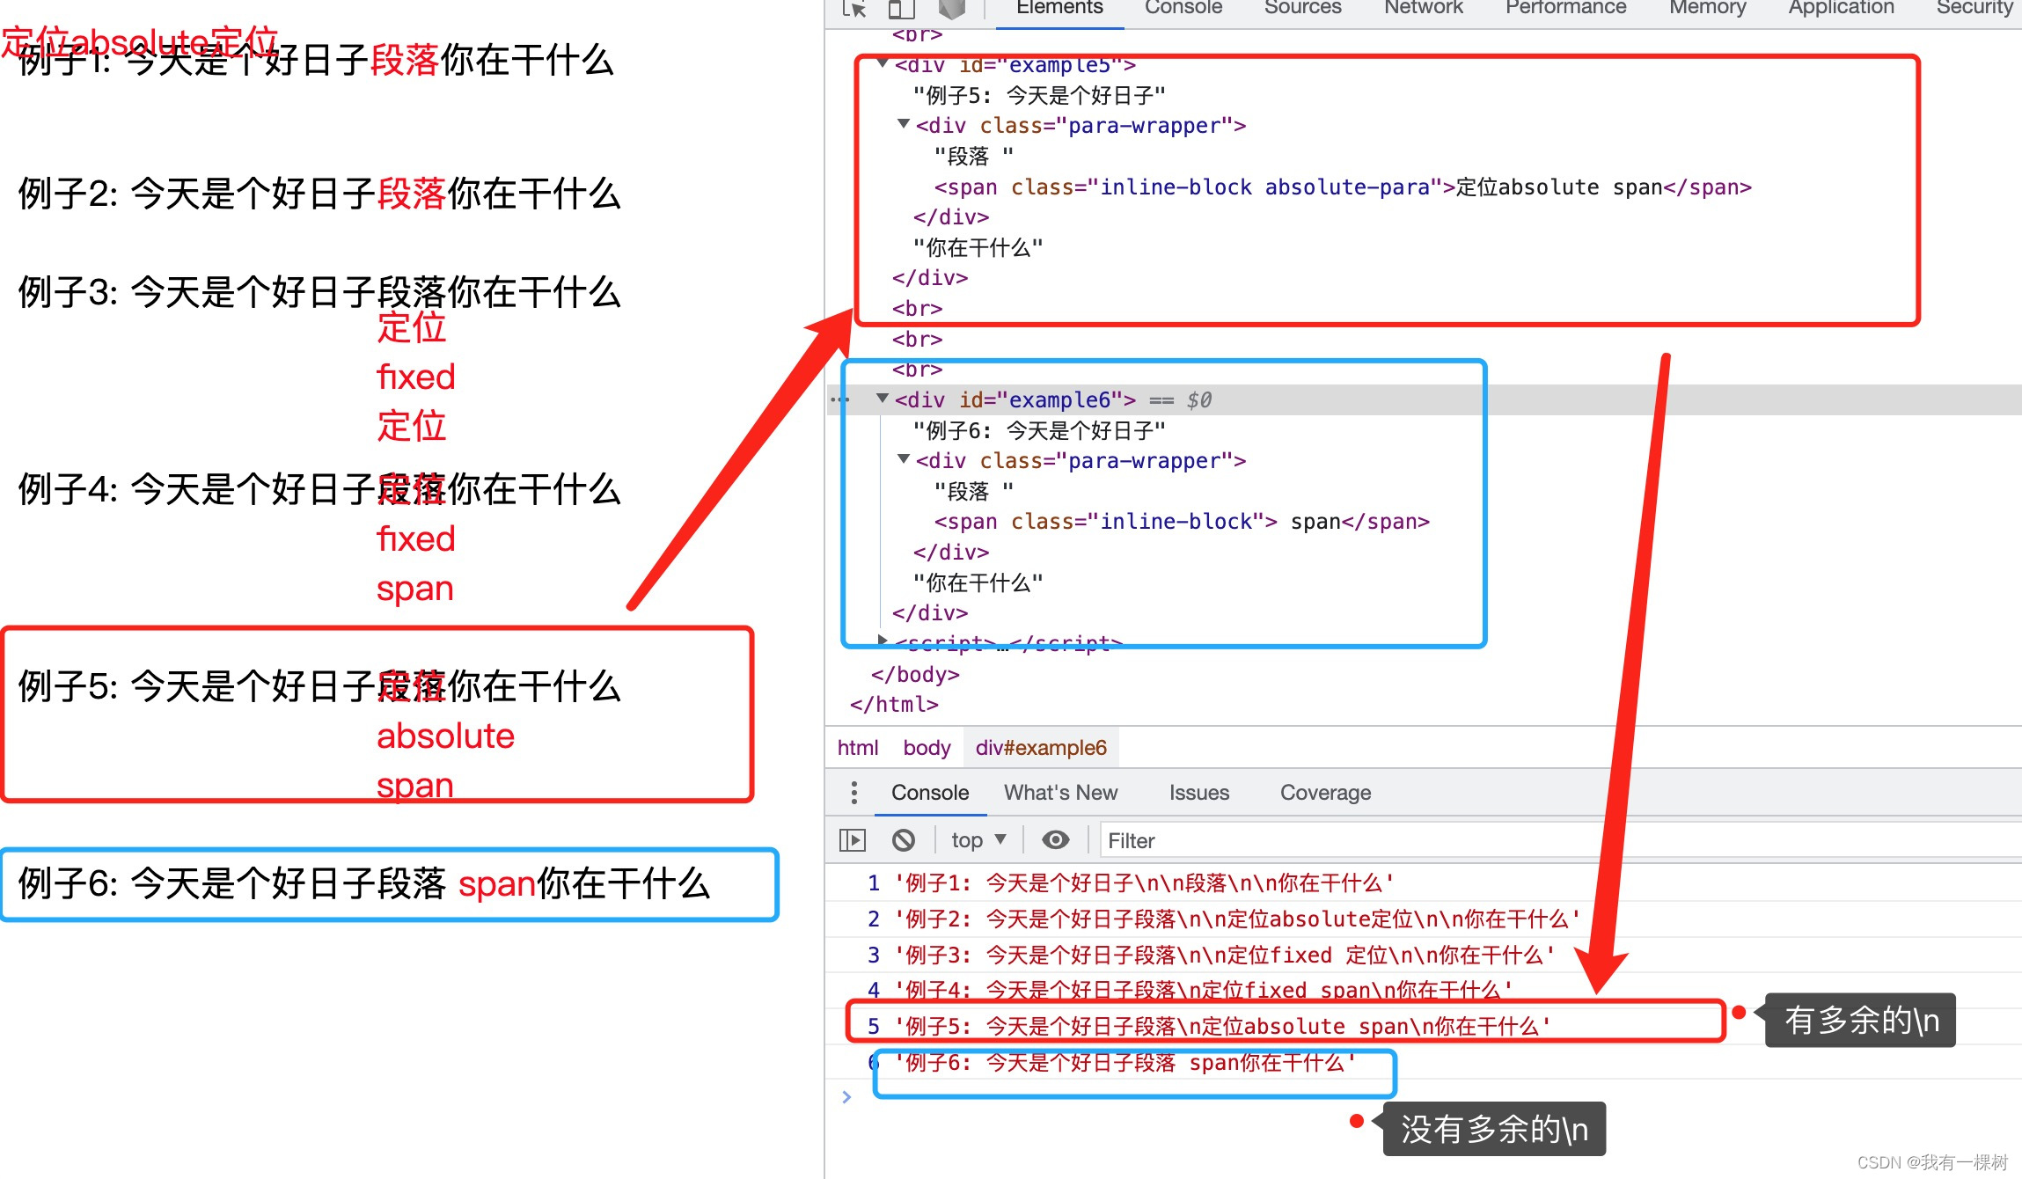Image resolution: width=2022 pixels, height=1179 pixels.
Task: Switch to the Network tab
Action: point(1422,7)
